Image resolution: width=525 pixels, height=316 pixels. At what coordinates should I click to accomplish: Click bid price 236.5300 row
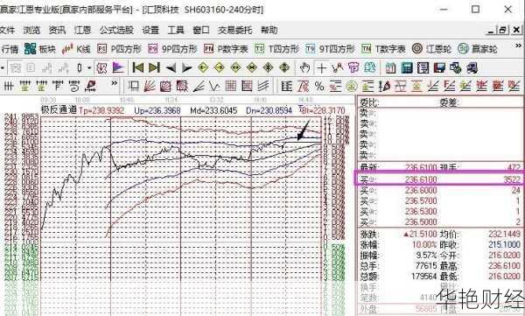[440, 212]
